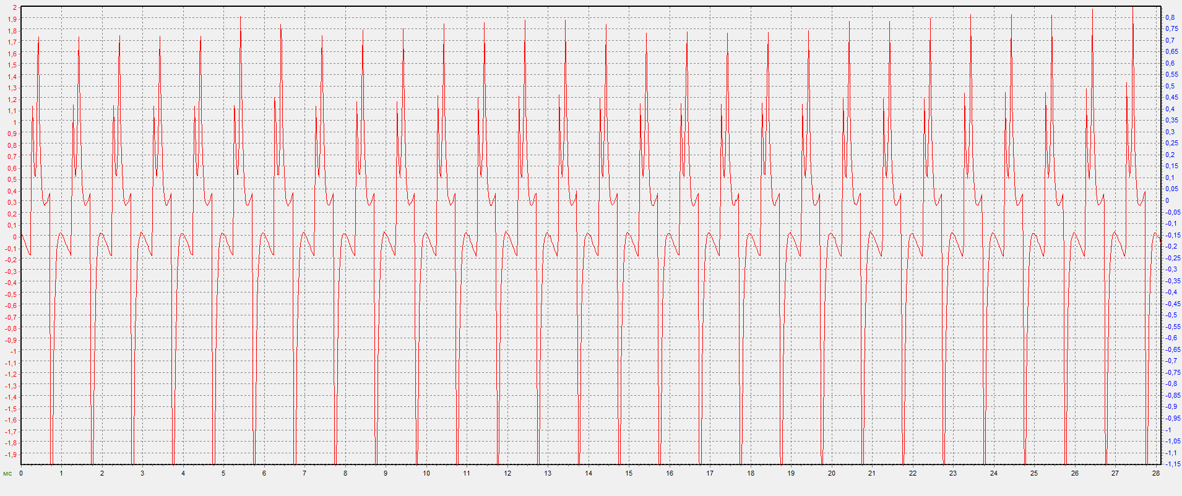
Task: Click the 21 ms time axis marker
Action: tap(872, 473)
